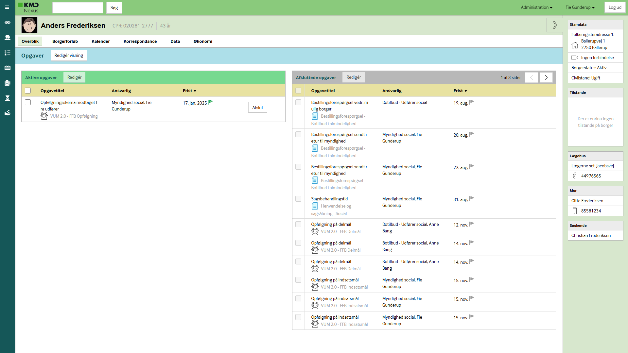Click the hand with coins sidebar icon
This screenshot has width=628, height=353.
coord(7,113)
